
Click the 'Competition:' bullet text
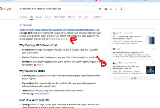(59, 85)
